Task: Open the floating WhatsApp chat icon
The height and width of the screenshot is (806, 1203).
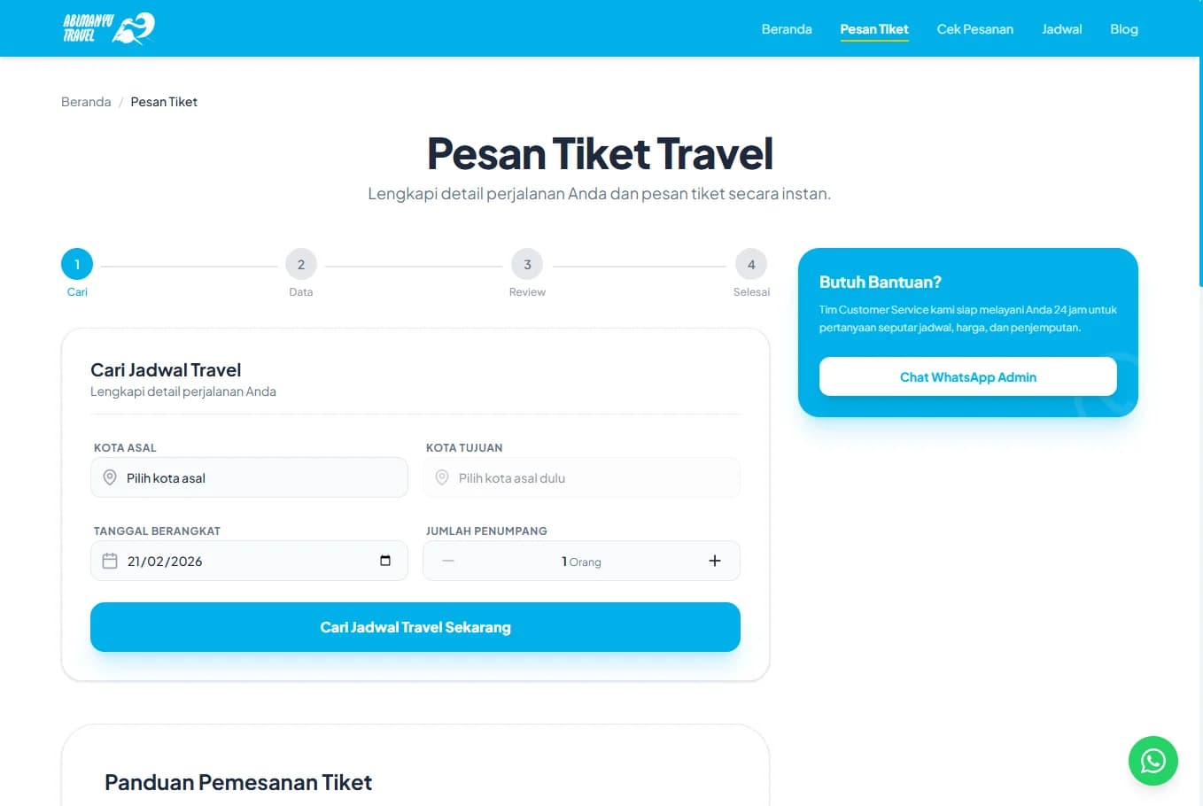Action: 1153,760
